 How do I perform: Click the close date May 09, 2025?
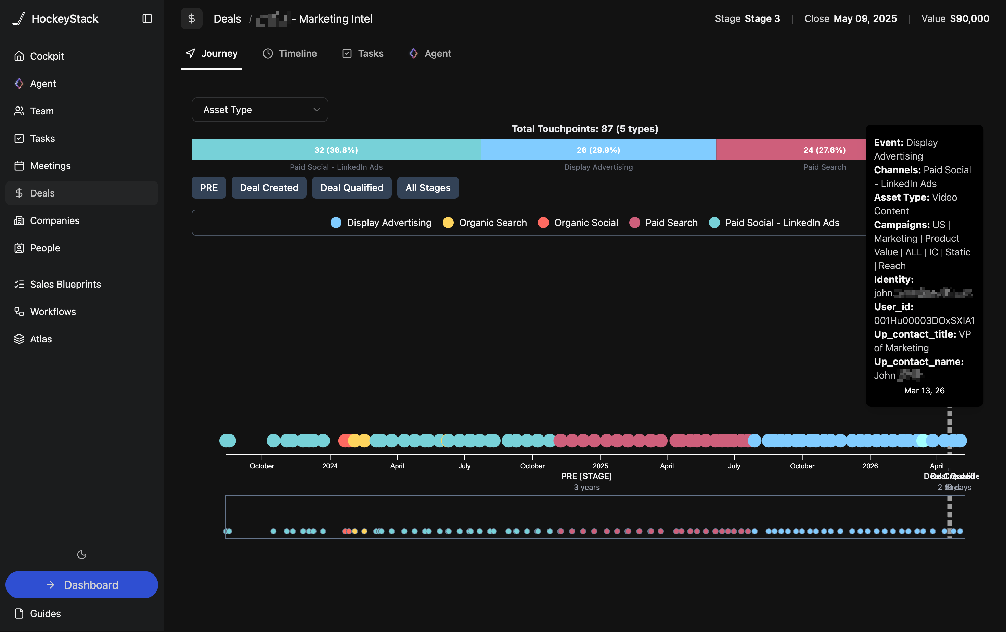point(865,19)
